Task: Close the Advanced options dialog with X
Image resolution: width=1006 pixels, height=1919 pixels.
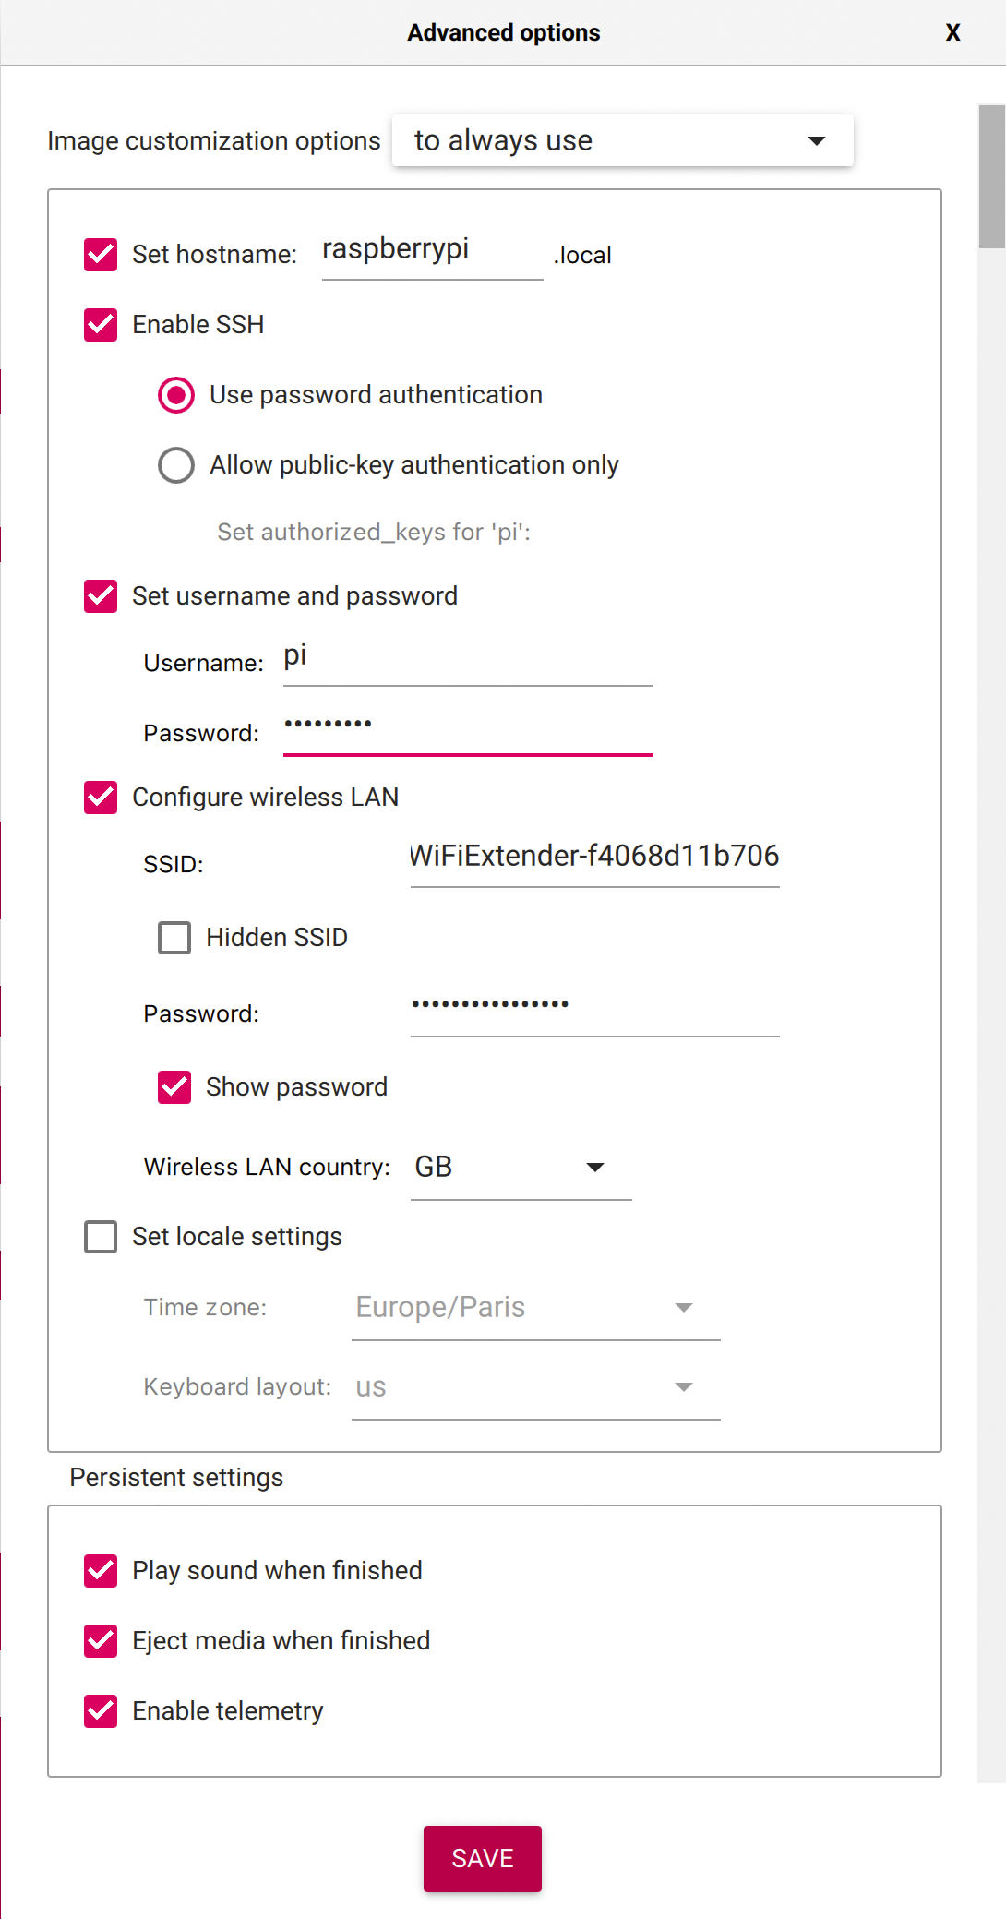Action: pos(952,32)
